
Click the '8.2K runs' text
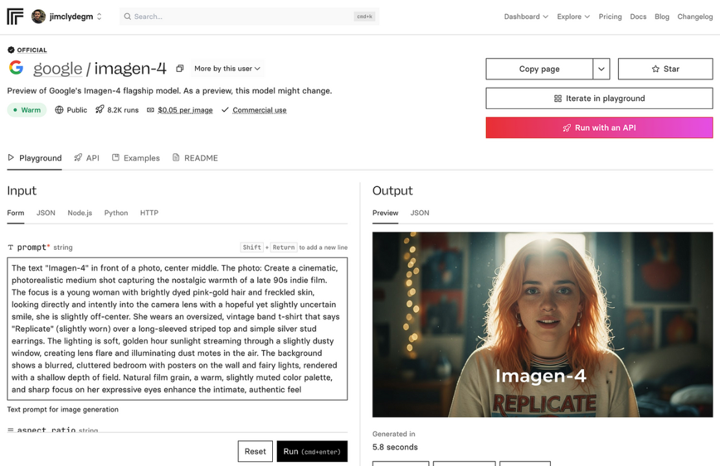[123, 110]
